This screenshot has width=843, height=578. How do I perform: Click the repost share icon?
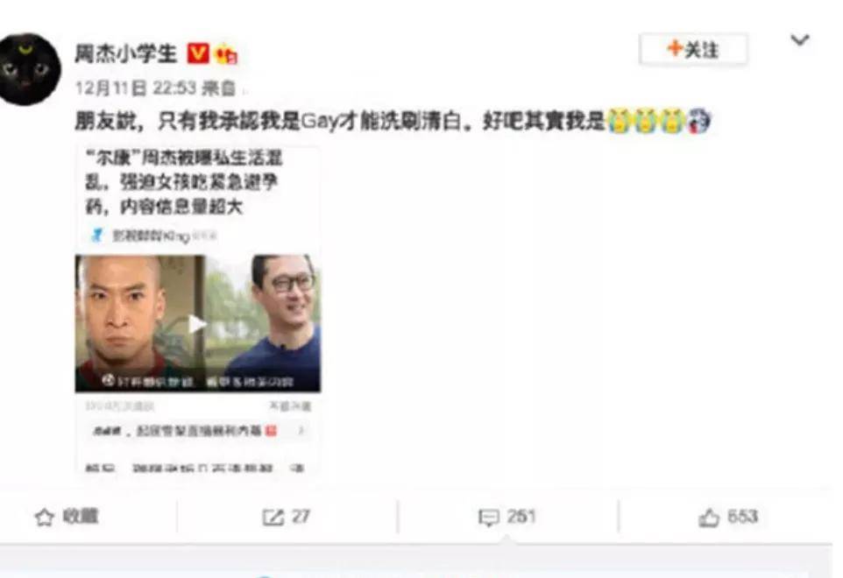pos(273,518)
